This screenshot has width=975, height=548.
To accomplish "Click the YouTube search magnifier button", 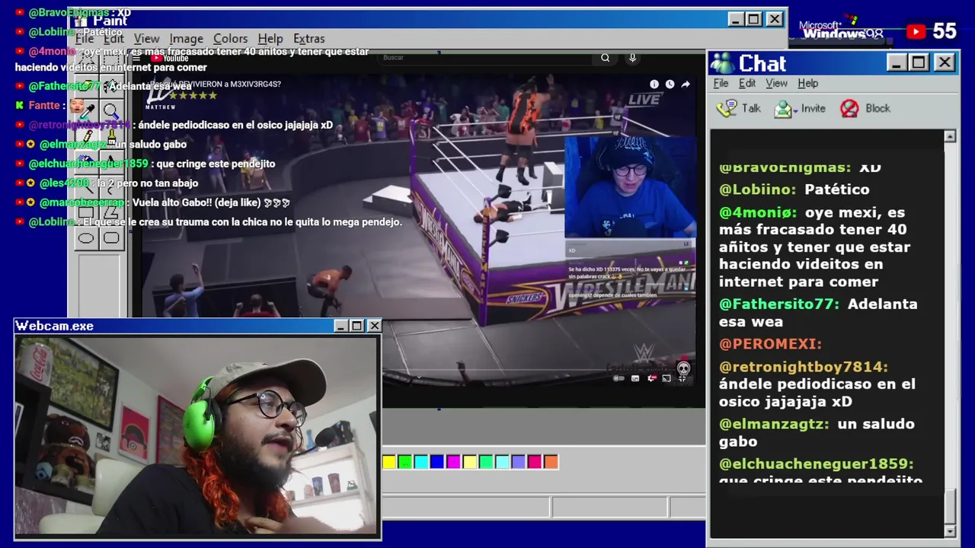I will [605, 57].
